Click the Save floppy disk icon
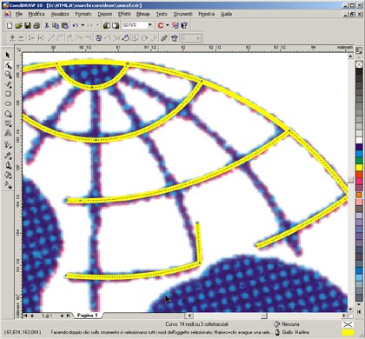The width and height of the screenshot is (365, 339). [28, 25]
